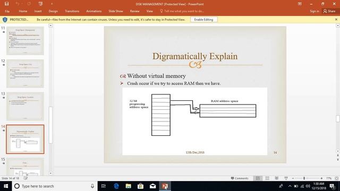
Task: Click the Save icon in quick access toolbar
Action: tap(7, 4)
